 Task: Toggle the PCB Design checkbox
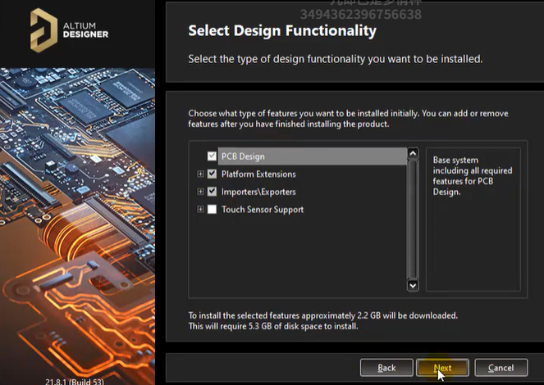coord(212,156)
